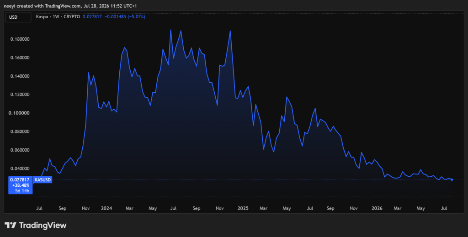Click the 0.027817 price in the legend

92,17
